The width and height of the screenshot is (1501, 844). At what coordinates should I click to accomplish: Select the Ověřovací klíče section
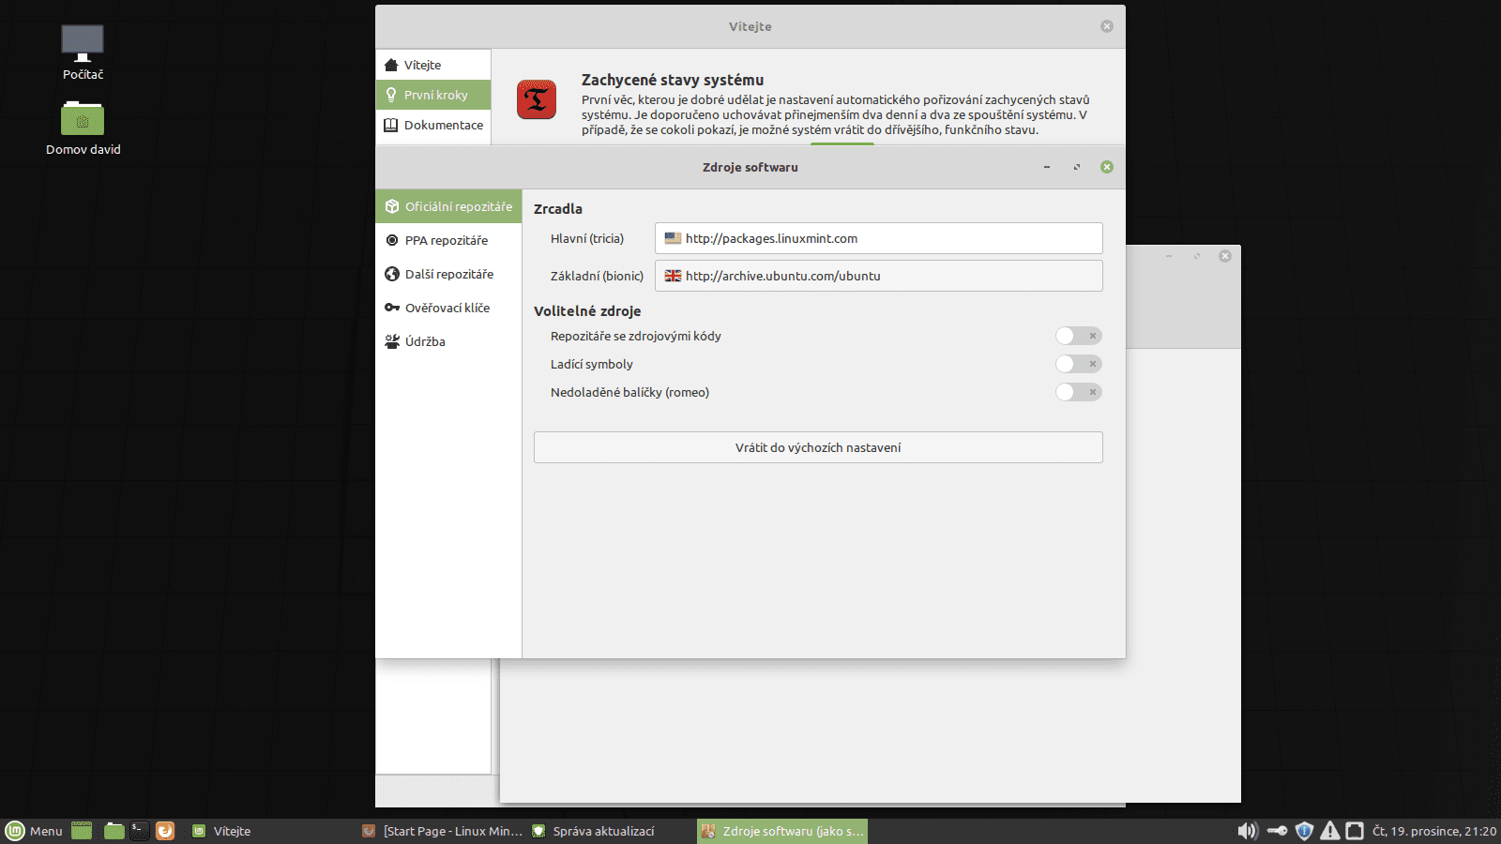pos(447,308)
